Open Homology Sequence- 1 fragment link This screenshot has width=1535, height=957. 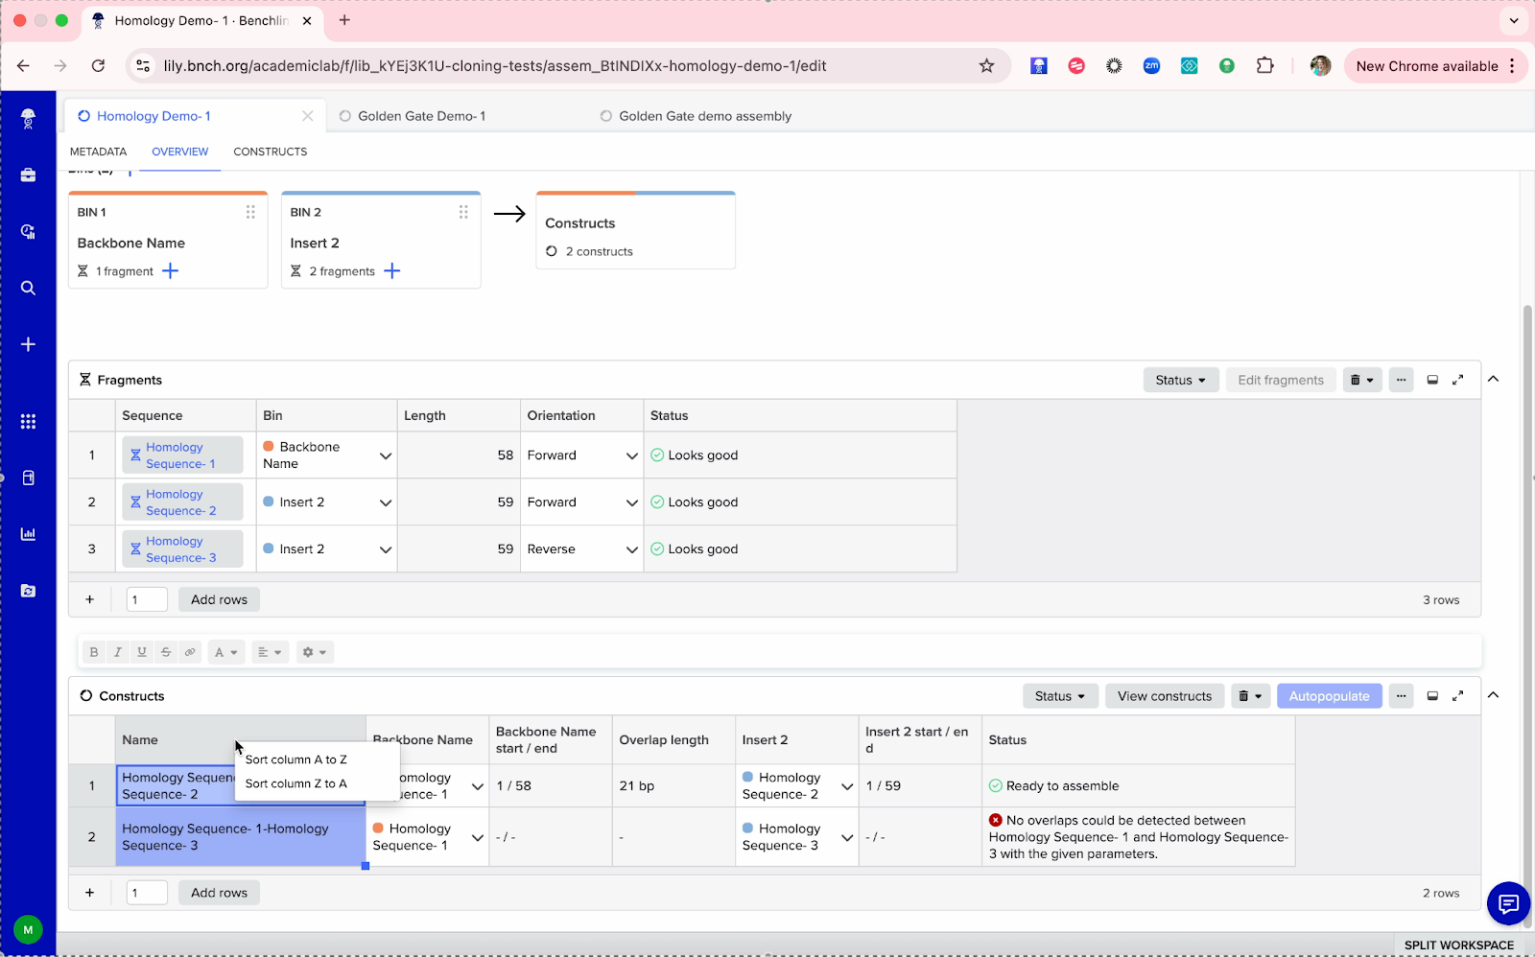pos(181,455)
